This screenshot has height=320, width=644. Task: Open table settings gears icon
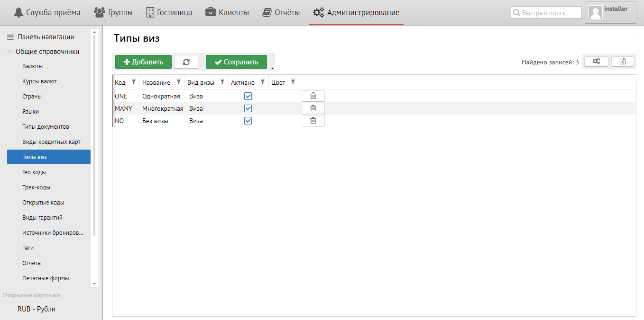point(596,62)
